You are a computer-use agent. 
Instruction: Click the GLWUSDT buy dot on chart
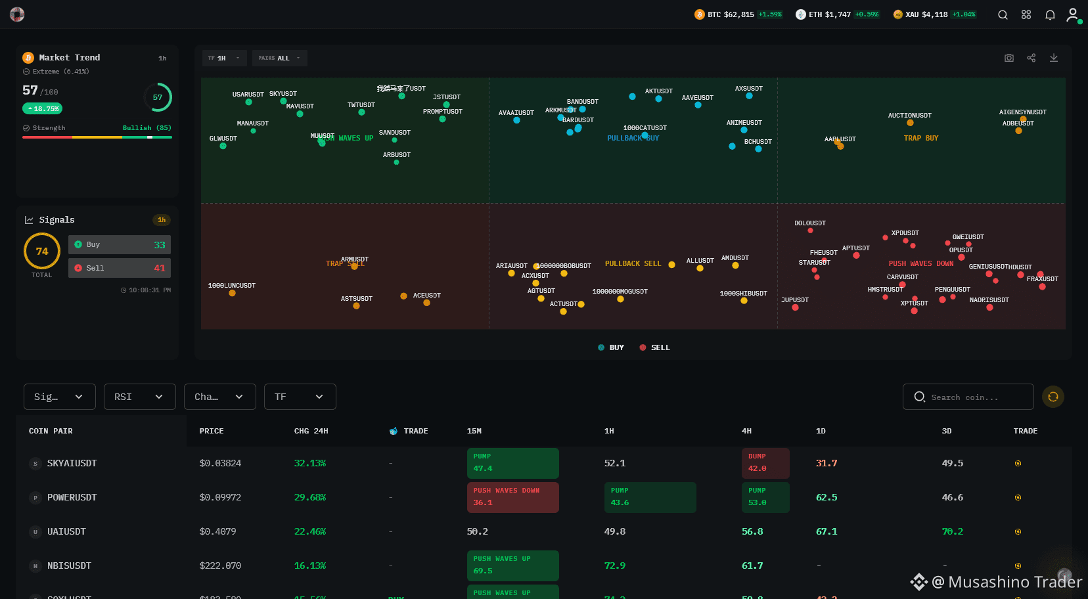point(223,146)
